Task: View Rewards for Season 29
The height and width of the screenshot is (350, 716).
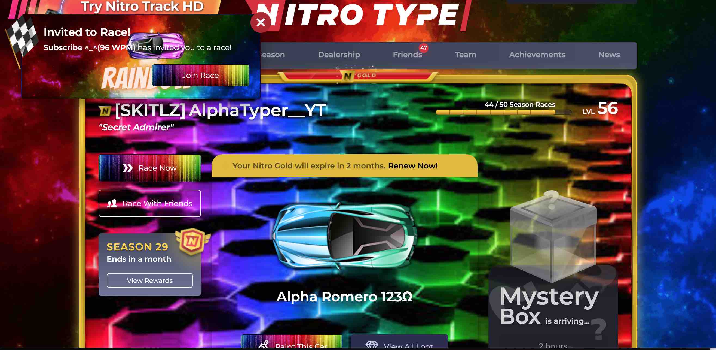Action: tap(149, 280)
